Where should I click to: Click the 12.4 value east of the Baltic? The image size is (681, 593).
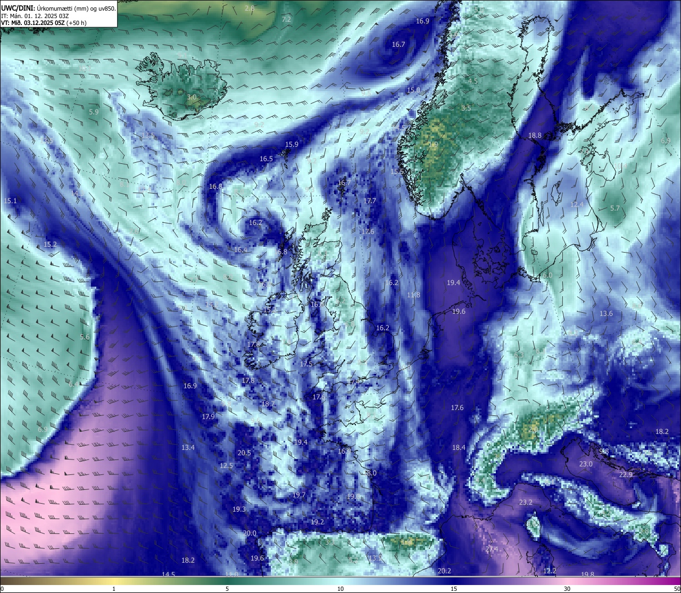click(577, 205)
